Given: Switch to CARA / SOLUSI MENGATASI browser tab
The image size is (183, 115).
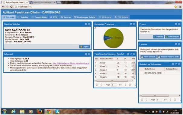Looking at the screenshot, I should click(x=43, y=2).
